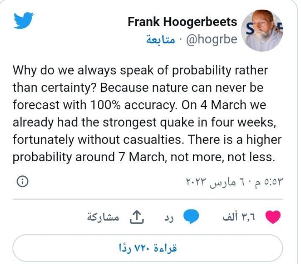Click the قراءة ٧٢٠ ردًا button
Screen dimensions: 301x264
[148, 248]
